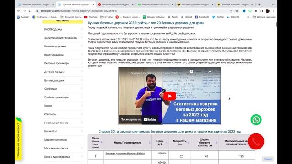
Task: Go back with the browser back arrow
Action: click(x=18, y=11)
